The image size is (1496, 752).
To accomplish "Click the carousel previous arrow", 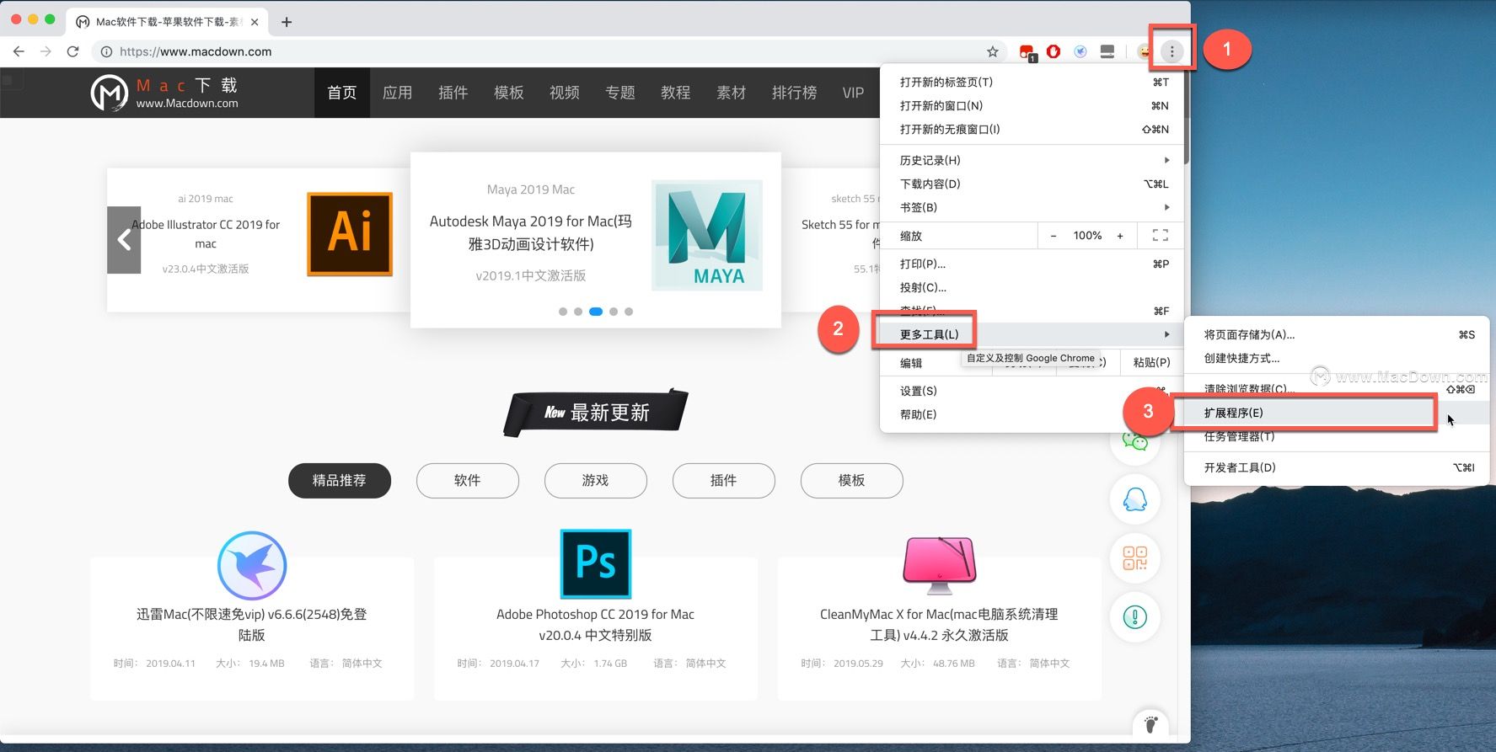I will tap(124, 240).
